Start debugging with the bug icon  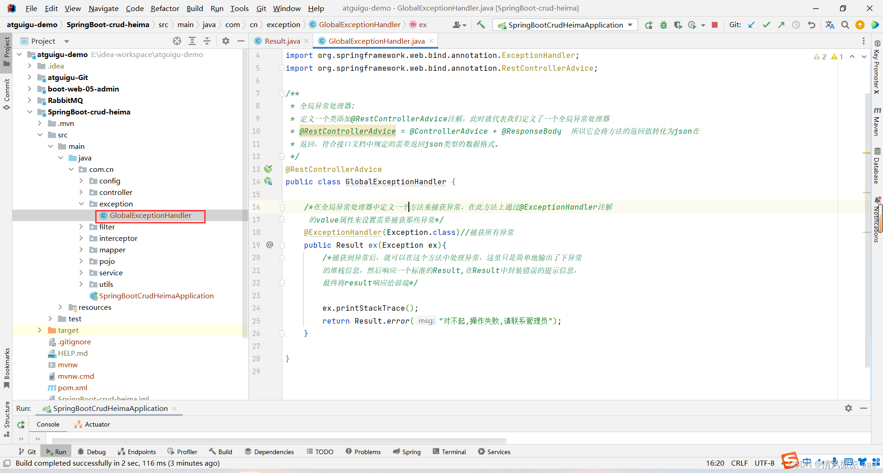pos(663,25)
